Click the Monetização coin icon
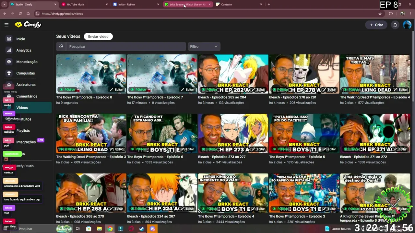This screenshot has width=415, height=233. pyautogui.click(x=9, y=62)
